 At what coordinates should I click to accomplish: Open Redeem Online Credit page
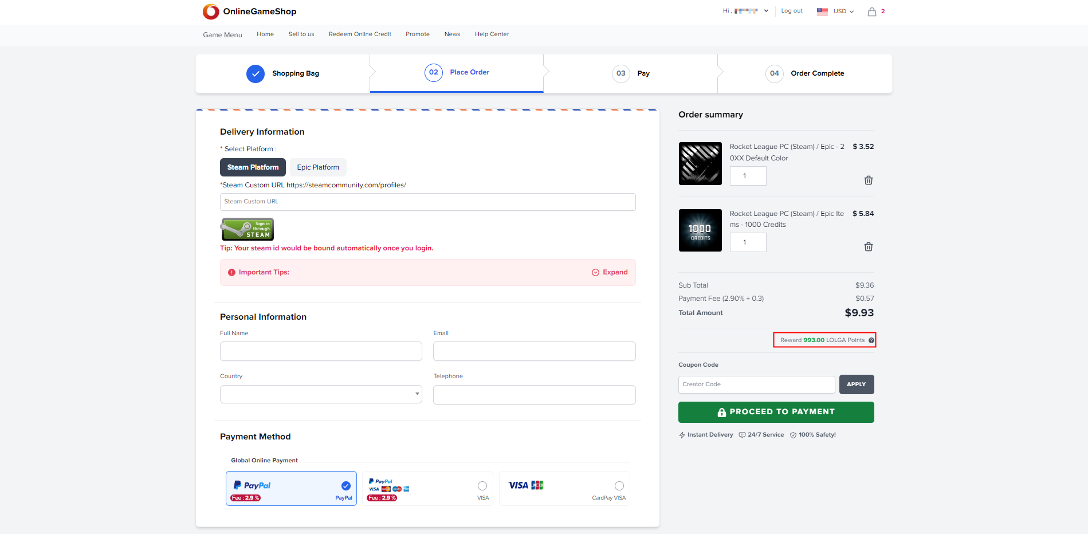(x=360, y=34)
